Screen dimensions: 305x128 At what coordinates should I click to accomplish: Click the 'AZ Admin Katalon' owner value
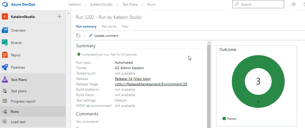(129, 68)
